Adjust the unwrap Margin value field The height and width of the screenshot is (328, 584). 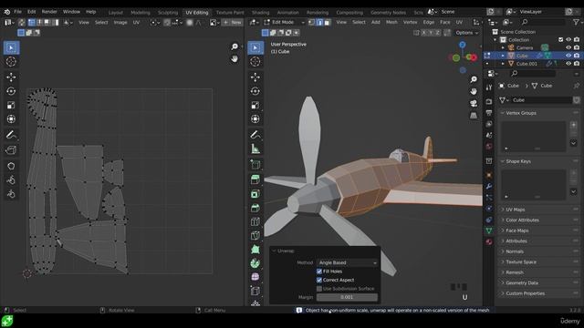coord(347,297)
